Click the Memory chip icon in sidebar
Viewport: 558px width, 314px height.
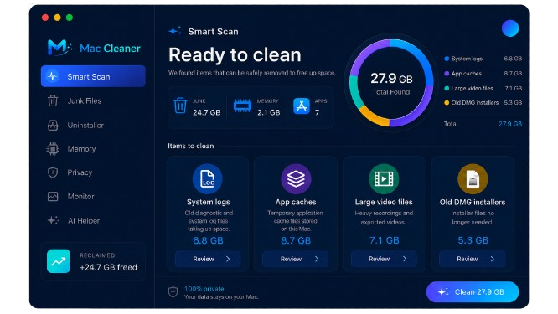click(x=53, y=149)
